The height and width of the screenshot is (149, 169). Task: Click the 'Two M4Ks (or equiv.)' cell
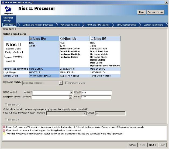point(44,76)
